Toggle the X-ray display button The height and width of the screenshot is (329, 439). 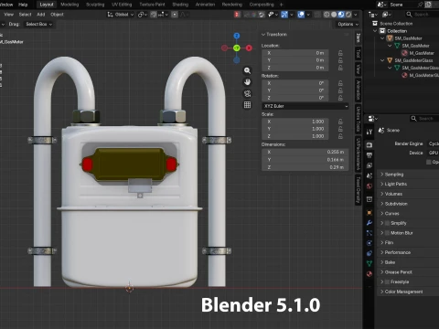pos(317,15)
